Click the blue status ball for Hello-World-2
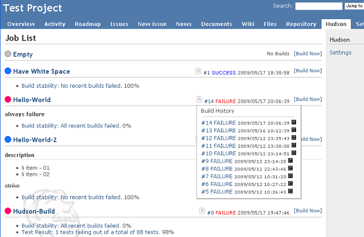The height and width of the screenshot is (237, 364). [x=8, y=139]
